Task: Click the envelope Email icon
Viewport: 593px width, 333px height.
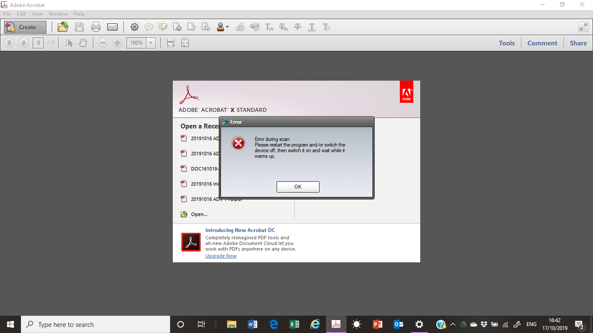Action: (x=112, y=27)
